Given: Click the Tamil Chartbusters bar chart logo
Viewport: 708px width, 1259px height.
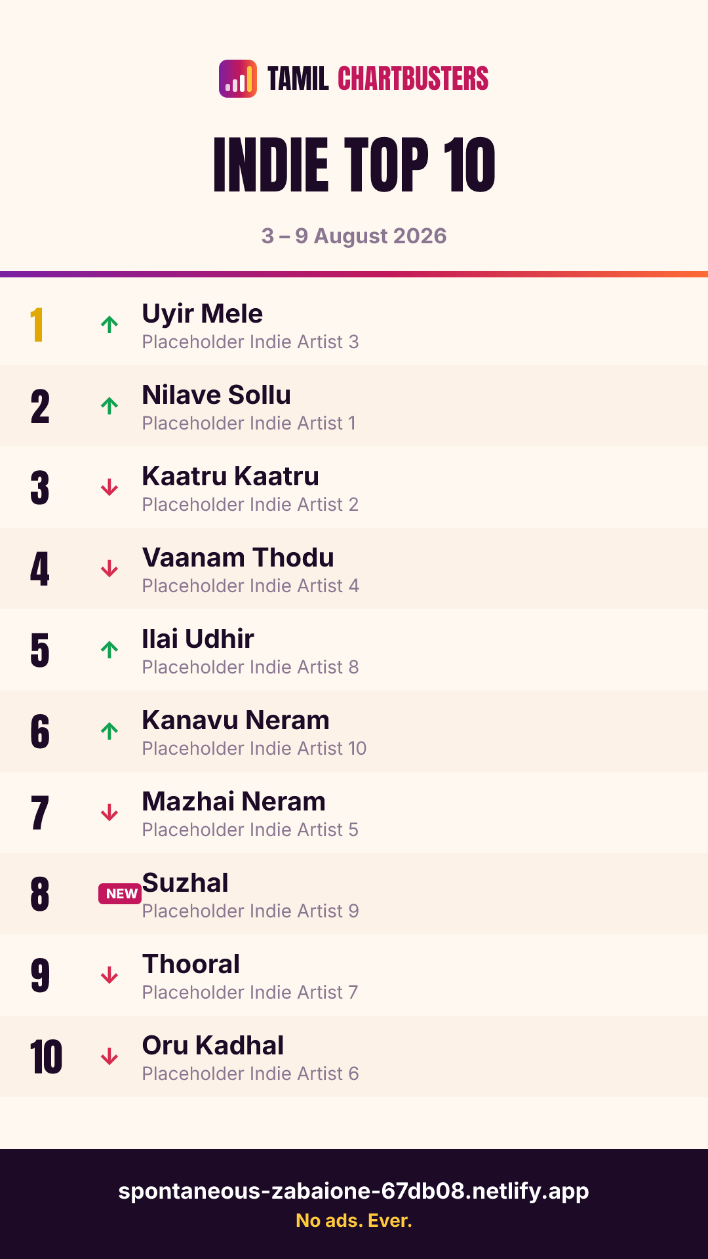Looking at the screenshot, I should click(x=238, y=79).
